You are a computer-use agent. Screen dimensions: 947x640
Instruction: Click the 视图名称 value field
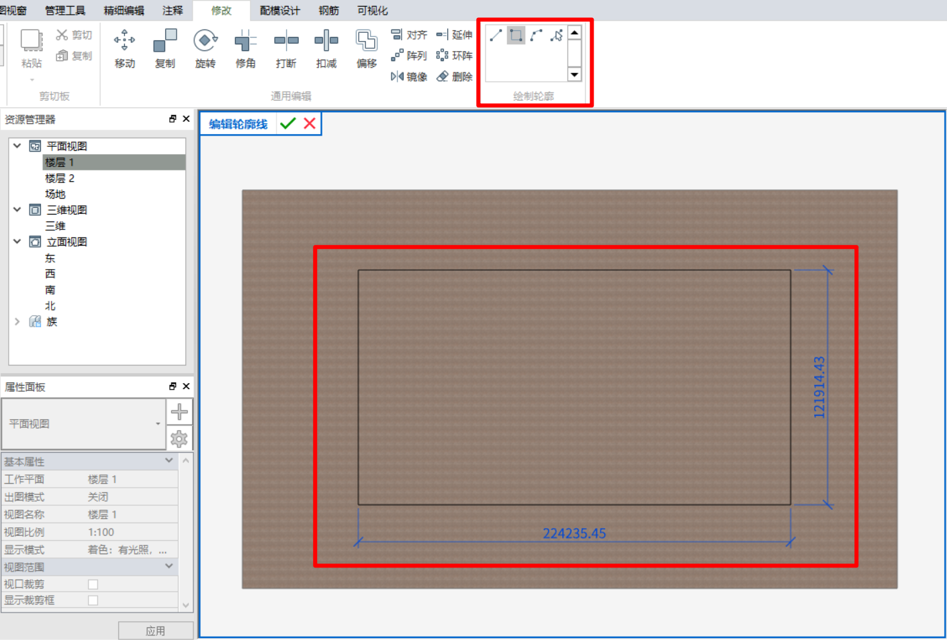click(132, 515)
